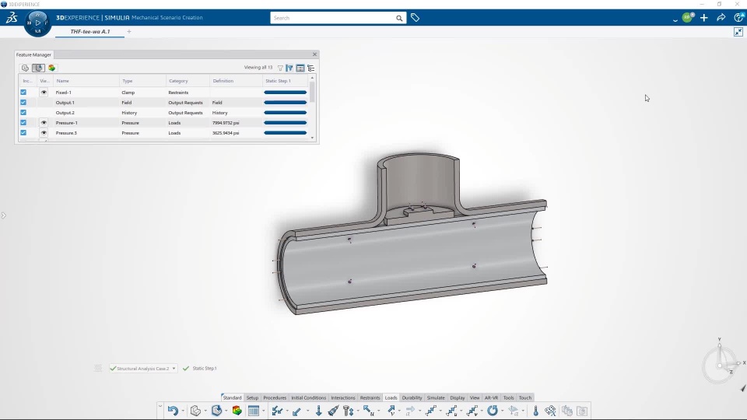
Task: Switch to the Restraints tab
Action: (x=370, y=397)
